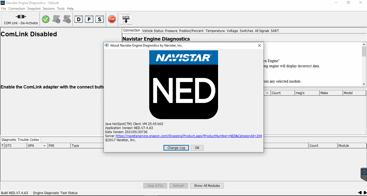Image resolution: width=367 pixels, height=196 pixels.
Task: Click the FMI column header
Action: click(x=59, y=145)
